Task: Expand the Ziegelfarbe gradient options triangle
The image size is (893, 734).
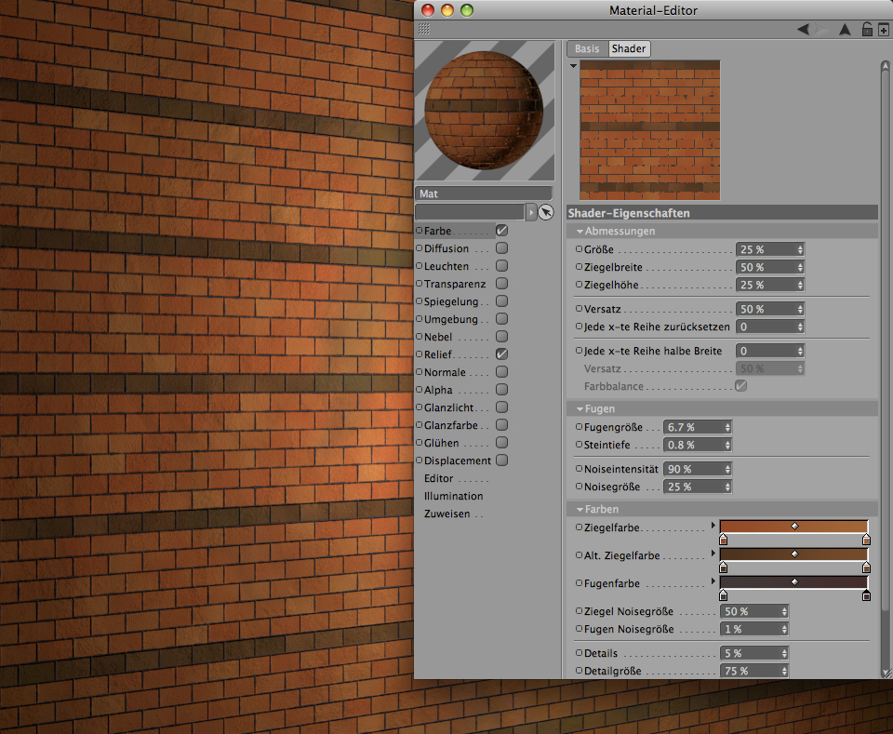Action: (713, 525)
